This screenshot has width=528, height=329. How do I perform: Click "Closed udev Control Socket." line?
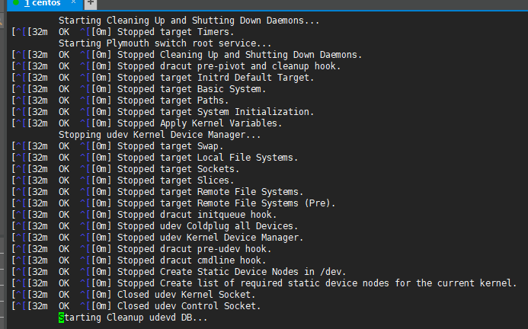click(189, 306)
